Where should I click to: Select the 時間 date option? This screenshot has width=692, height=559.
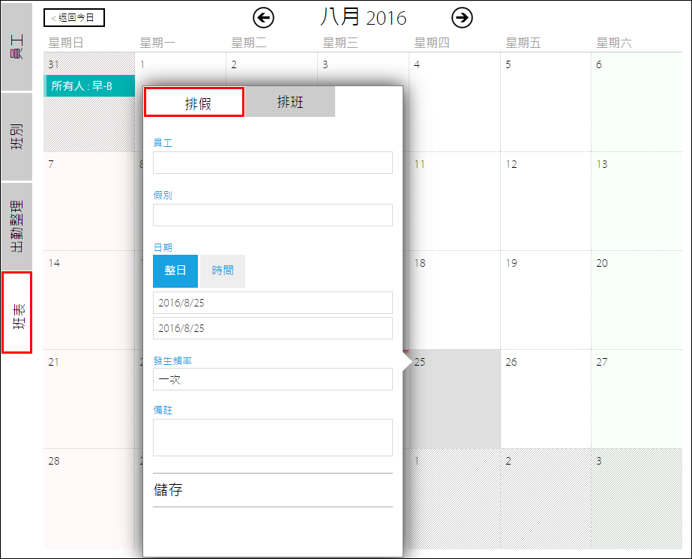223,271
